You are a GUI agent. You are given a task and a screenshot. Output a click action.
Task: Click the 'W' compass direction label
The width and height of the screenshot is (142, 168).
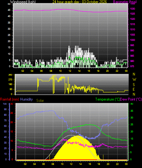click(x=134, y=80)
